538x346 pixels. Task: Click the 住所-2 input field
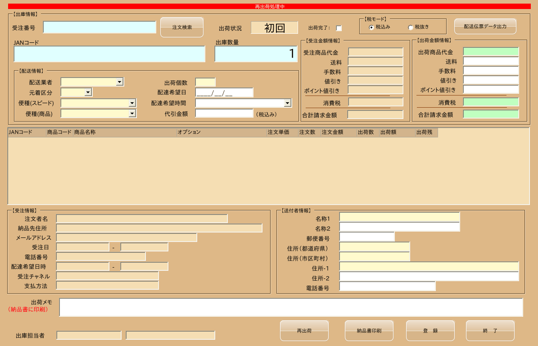[x=429, y=277]
